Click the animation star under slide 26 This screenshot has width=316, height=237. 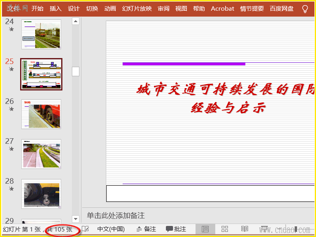[x=11, y=109]
